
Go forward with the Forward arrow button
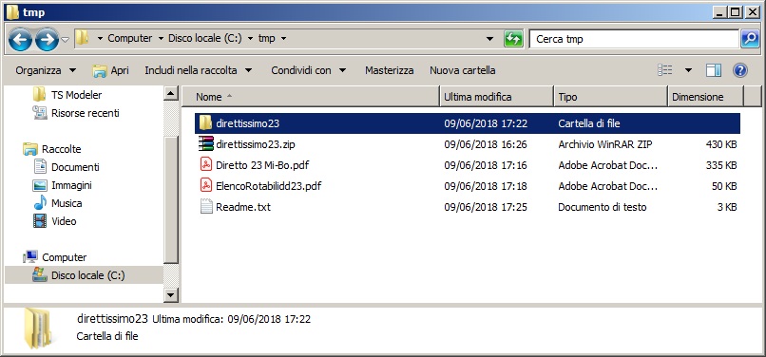tap(47, 40)
